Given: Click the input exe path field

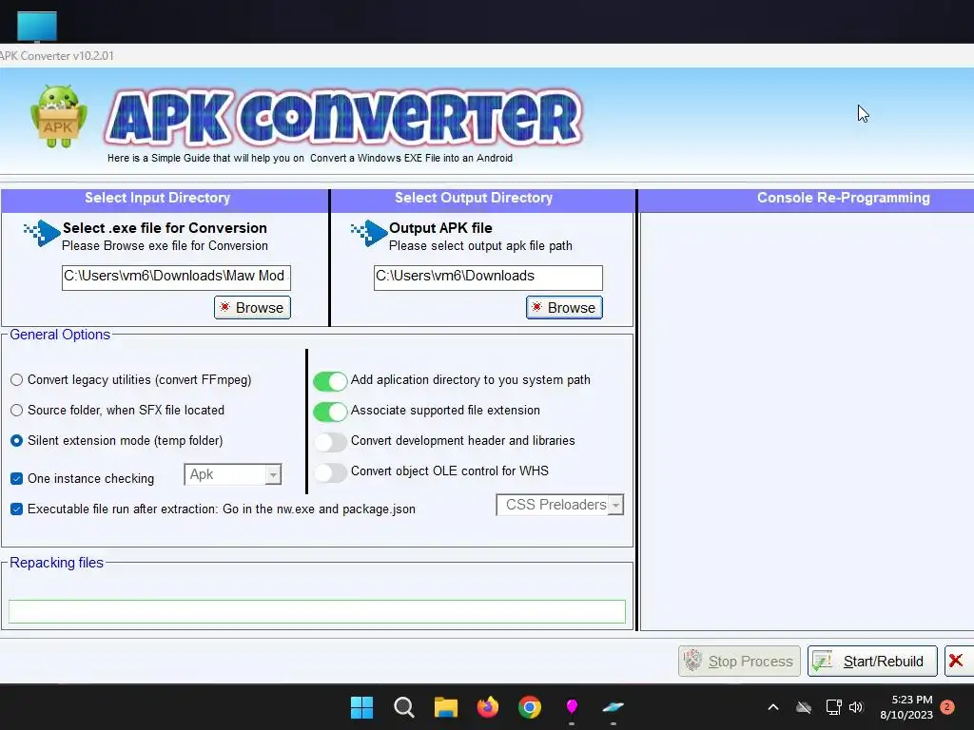Looking at the screenshot, I should pyautogui.click(x=176, y=278).
